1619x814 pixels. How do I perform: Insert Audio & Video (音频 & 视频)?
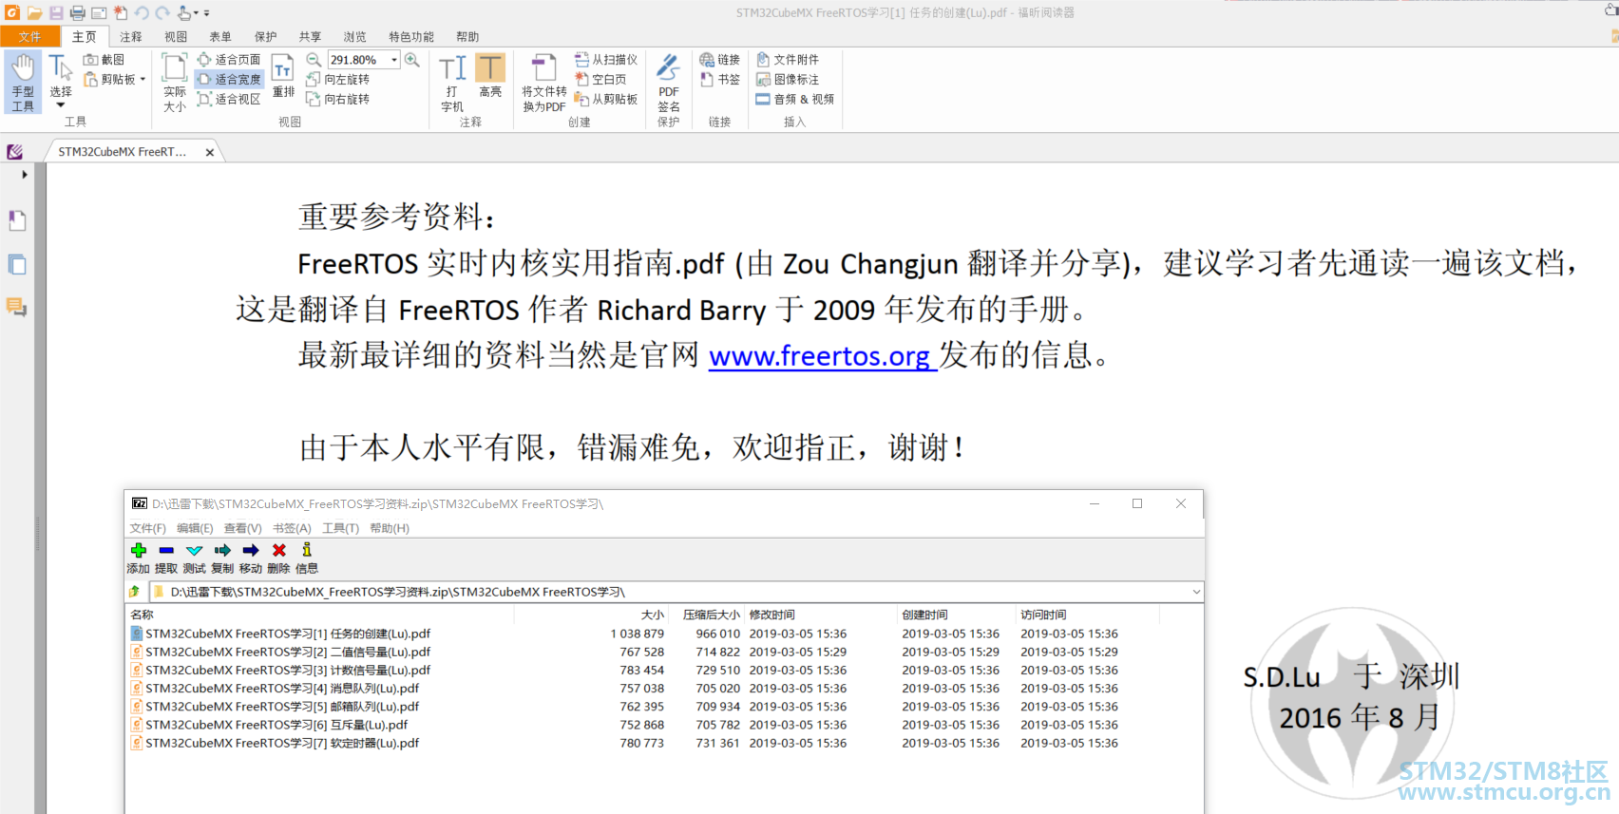pyautogui.click(x=795, y=99)
